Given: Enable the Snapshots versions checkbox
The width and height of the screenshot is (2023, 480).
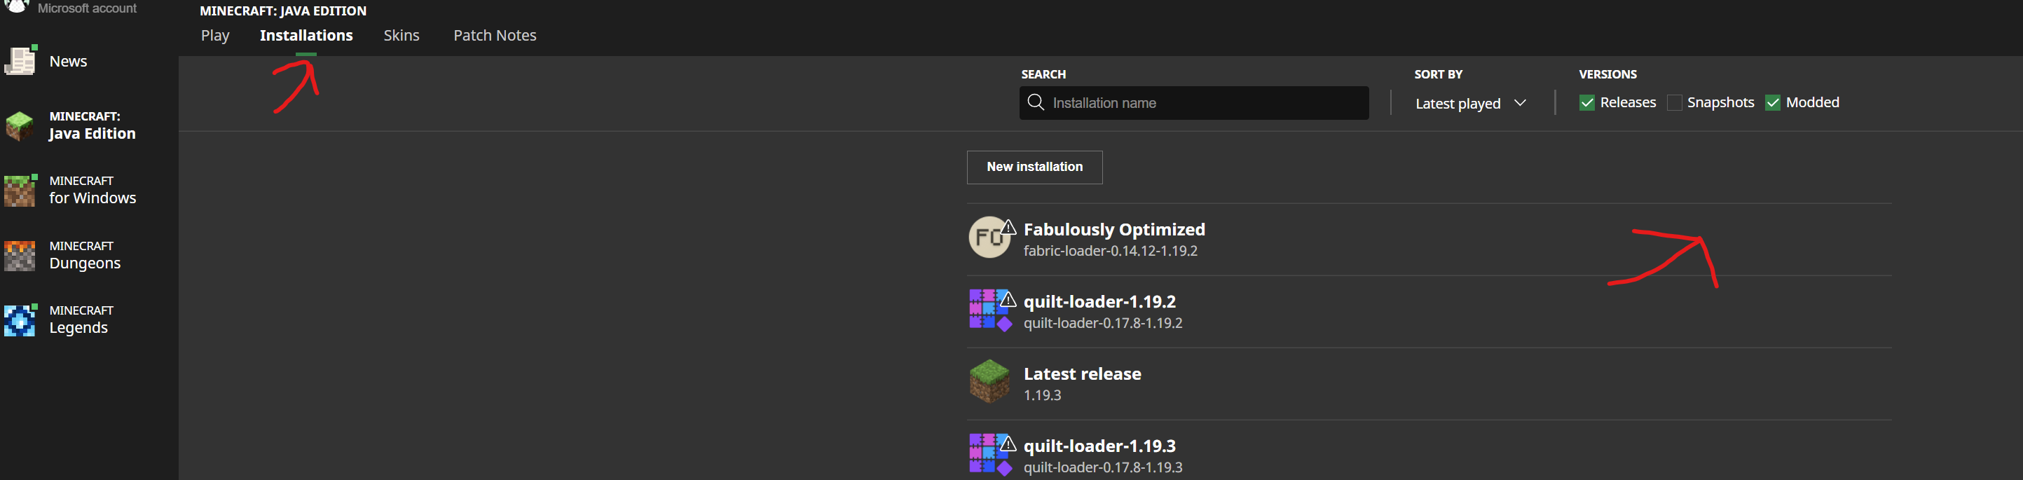Looking at the screenshot, I should [1674, 103].
